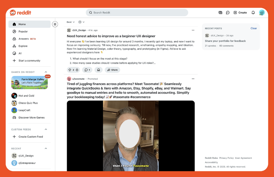Go to Home in sidebar
The height and width of the screenshot is (177, 274).
point(29,24)
